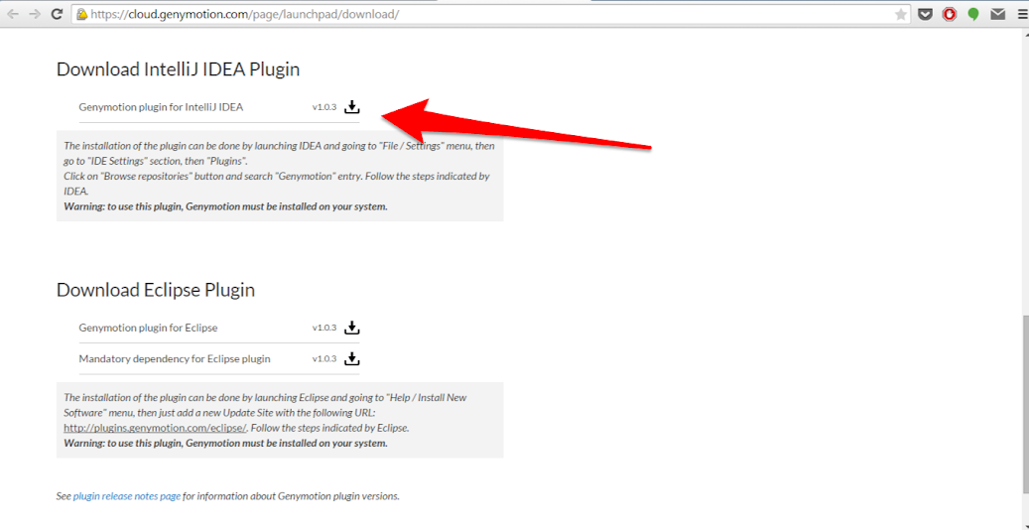Open the Pocket extension
This screenshot has width=1029, height=530.
pyautogui.click(x=926, y=14)
